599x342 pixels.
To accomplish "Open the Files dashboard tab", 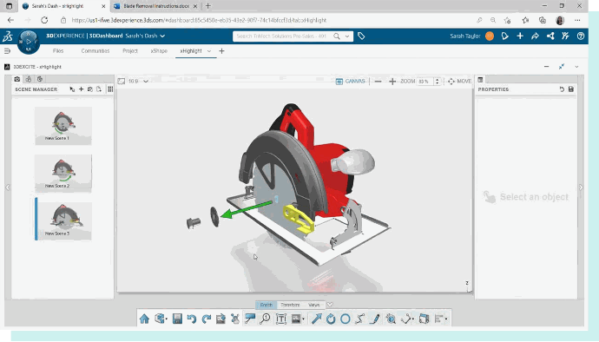I will pos(58,51).
